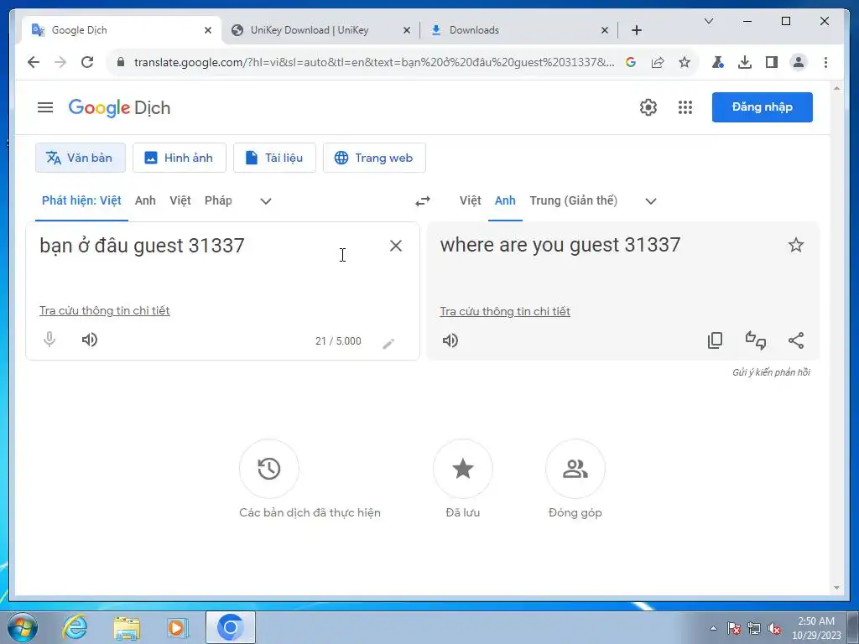The height and width of the screenshot is (644, 859).
Task: Open a new browser tab
Action: pyautogui.click(x=636, y=30)
